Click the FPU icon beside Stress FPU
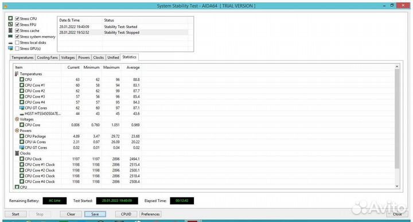This screenshot has width=413, height=222. pos(10,24)
